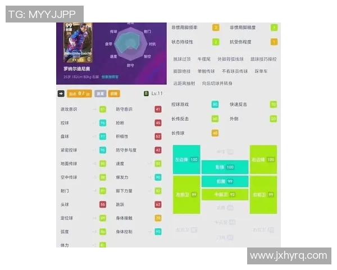
Task: Click the 定位球 stat label
Action: pyautogui.click(x=67, y=218)
